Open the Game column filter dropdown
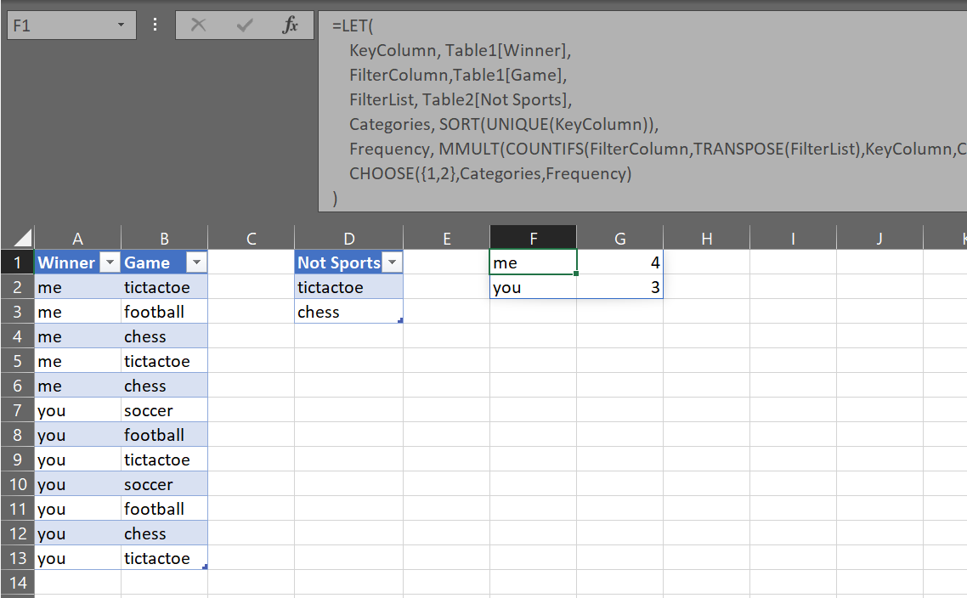Screen dimensions: 967x598 [196, 262]
